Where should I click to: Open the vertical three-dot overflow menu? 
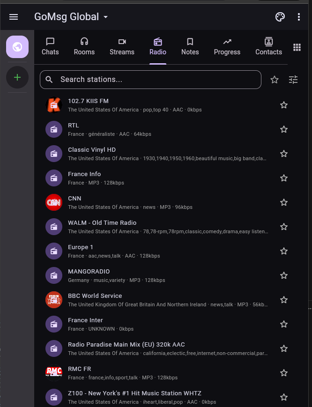tap(299, 17)
